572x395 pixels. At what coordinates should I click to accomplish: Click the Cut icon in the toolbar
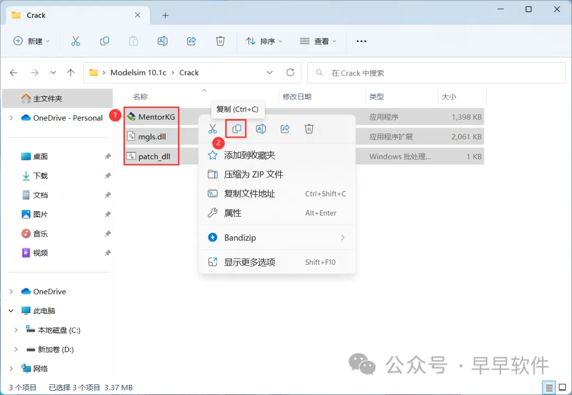(x=76, y=41)
